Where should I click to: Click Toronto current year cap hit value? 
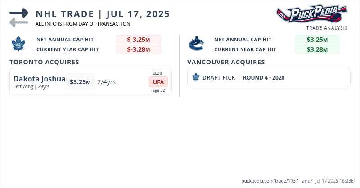coord(138,49)
